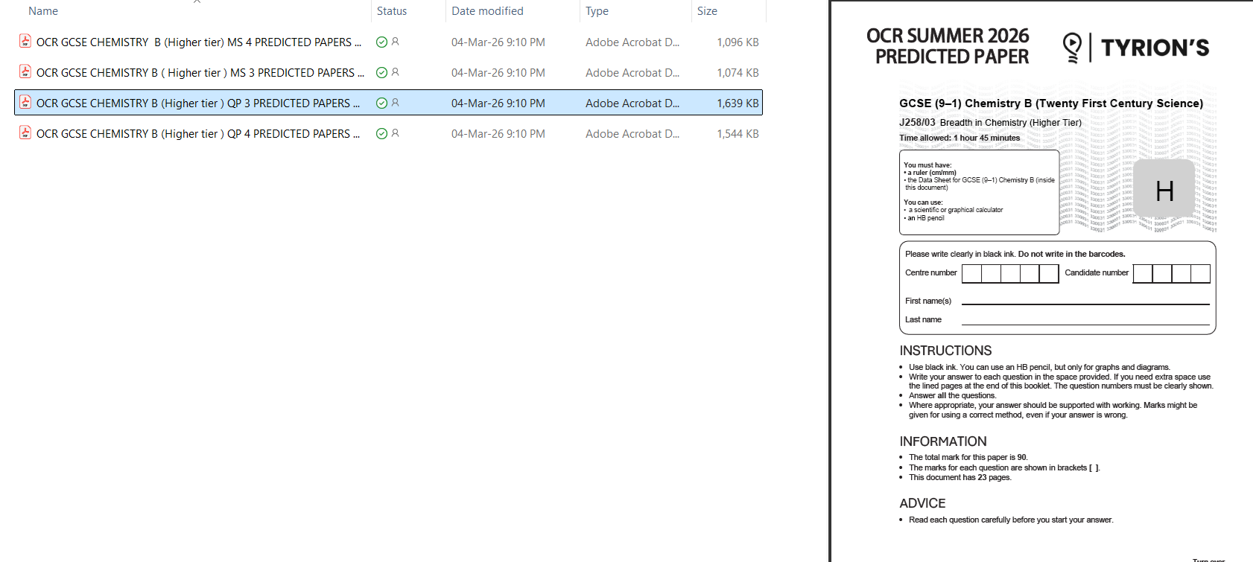Select the MS 3 PREDICTED PAPERS file name
This screenshot has width=1253, height=562.
point(200,73)
